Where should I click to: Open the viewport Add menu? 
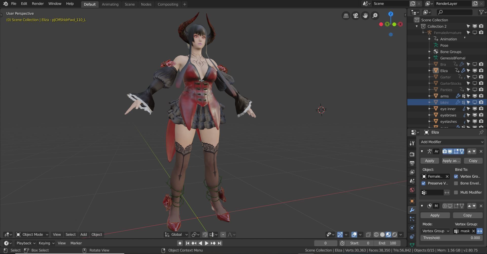tap(83, 234)
